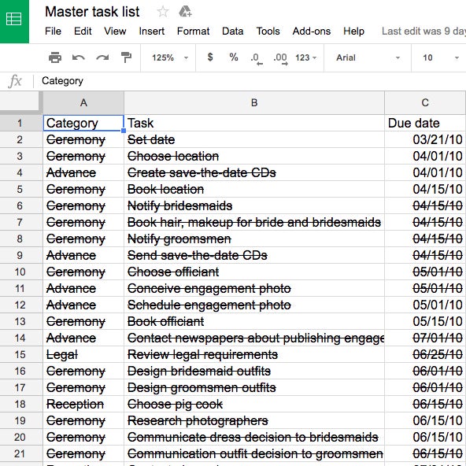This screenshot has height=466, width=466.
Task: Click the Choose location cell
Action: (x=254, y=157)
